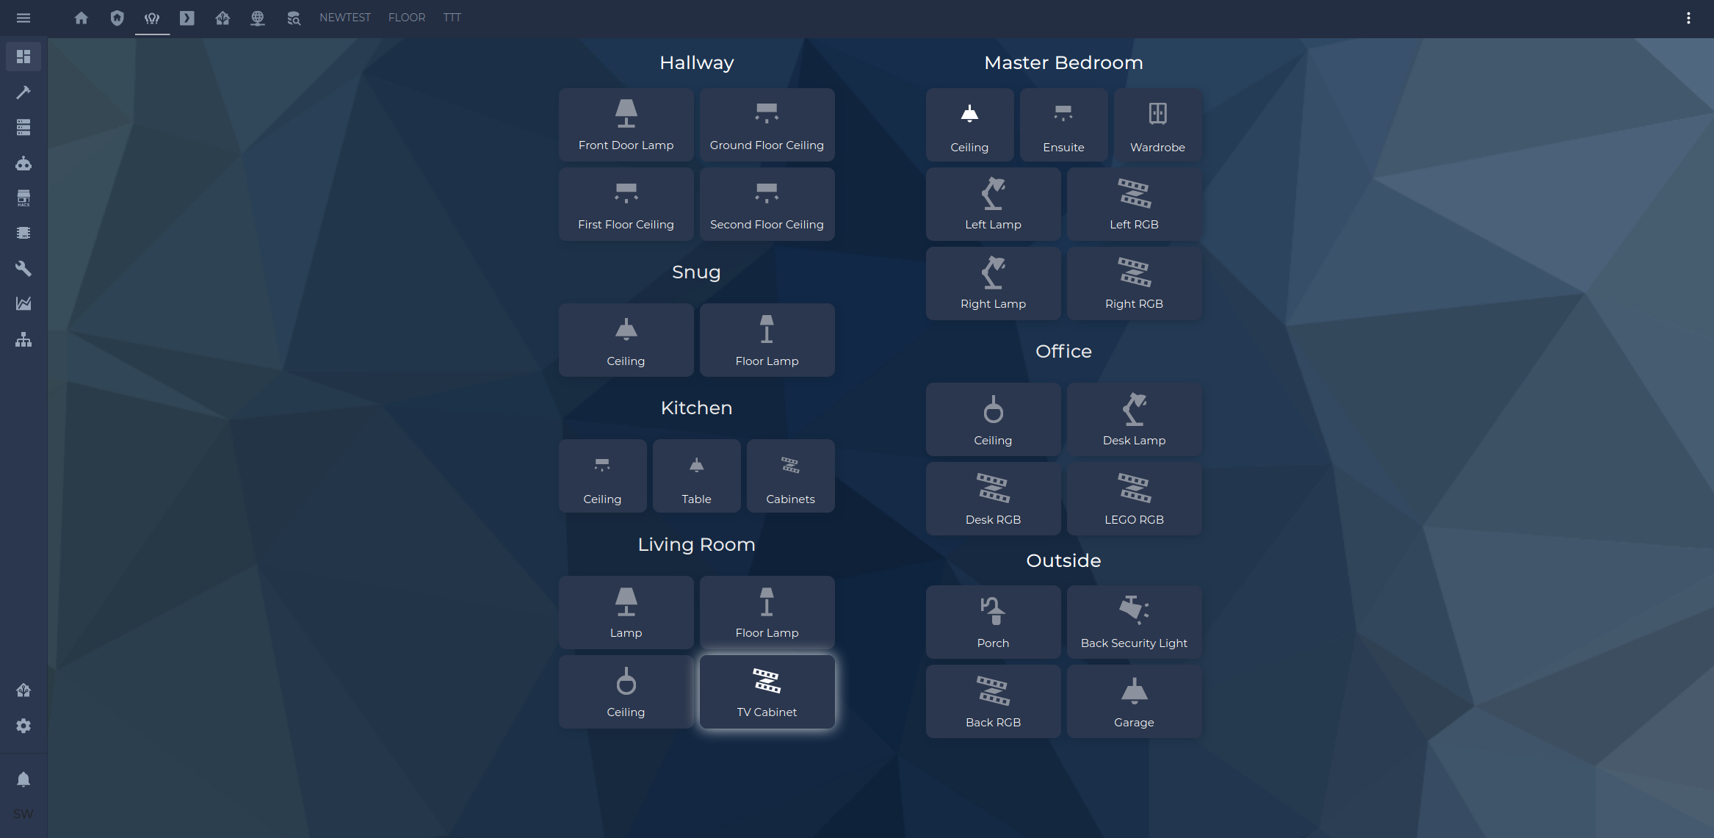Toggle the Back RGB strip
1714x838 pixels.
(993, 701)
